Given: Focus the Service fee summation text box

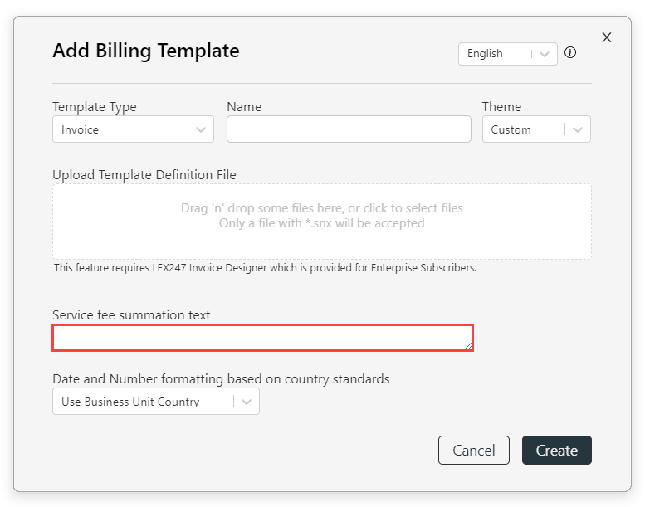Looking at the screenshot, I should 262,338.
